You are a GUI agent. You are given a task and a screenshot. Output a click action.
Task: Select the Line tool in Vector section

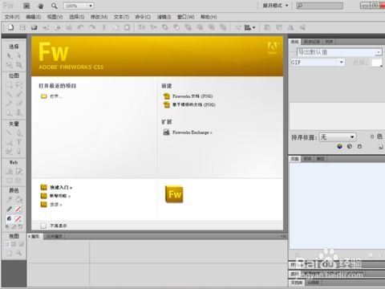[10, 132]
